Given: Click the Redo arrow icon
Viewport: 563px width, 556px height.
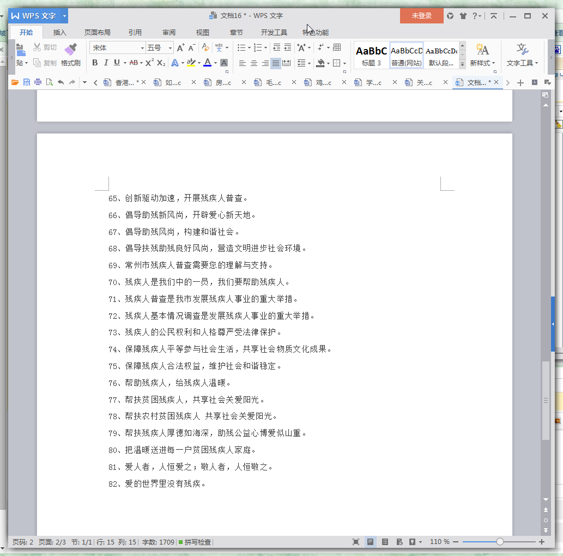Looking at the screenshot, I should click(72, 82).
